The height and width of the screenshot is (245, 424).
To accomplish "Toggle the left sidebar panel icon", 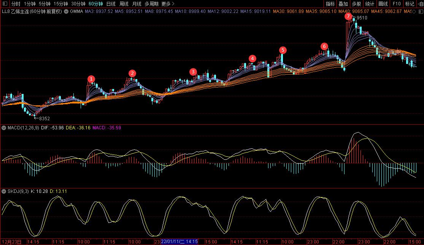I will (x=5, y=4).
